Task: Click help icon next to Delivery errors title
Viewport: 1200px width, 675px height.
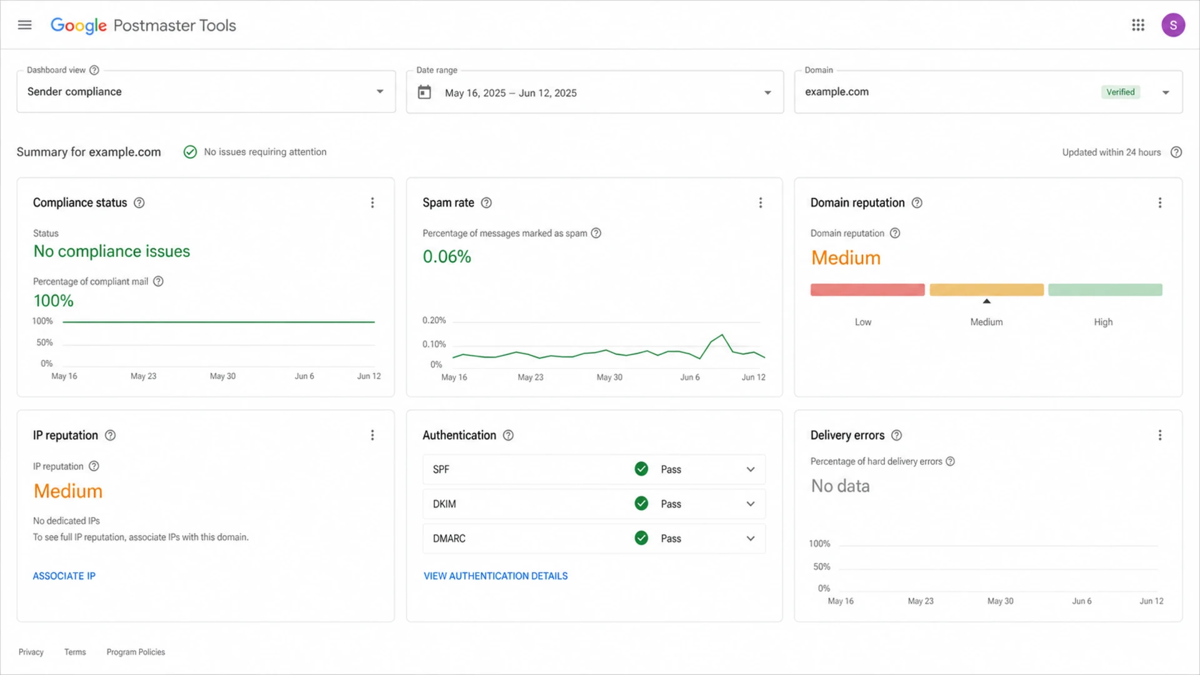Action: (x=896, y=435)
